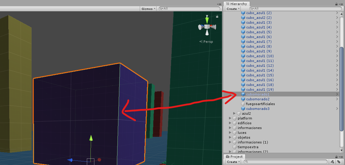Click green Y move arrow on selected cube
345x165 pixels.
coord(91,138)
